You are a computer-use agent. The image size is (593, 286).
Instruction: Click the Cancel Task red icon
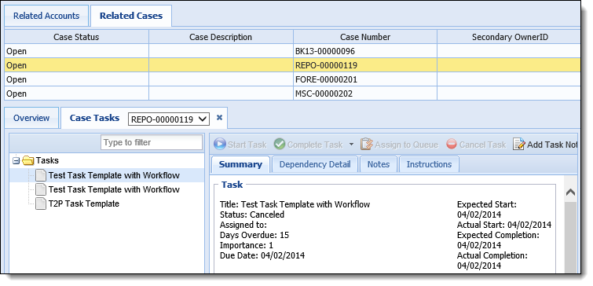(x=452, y=145)
